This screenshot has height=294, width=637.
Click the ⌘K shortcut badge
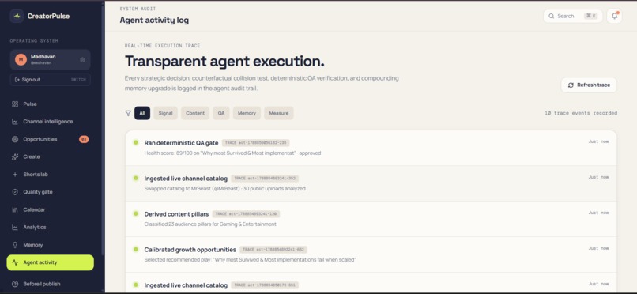[x=590, y=17]
